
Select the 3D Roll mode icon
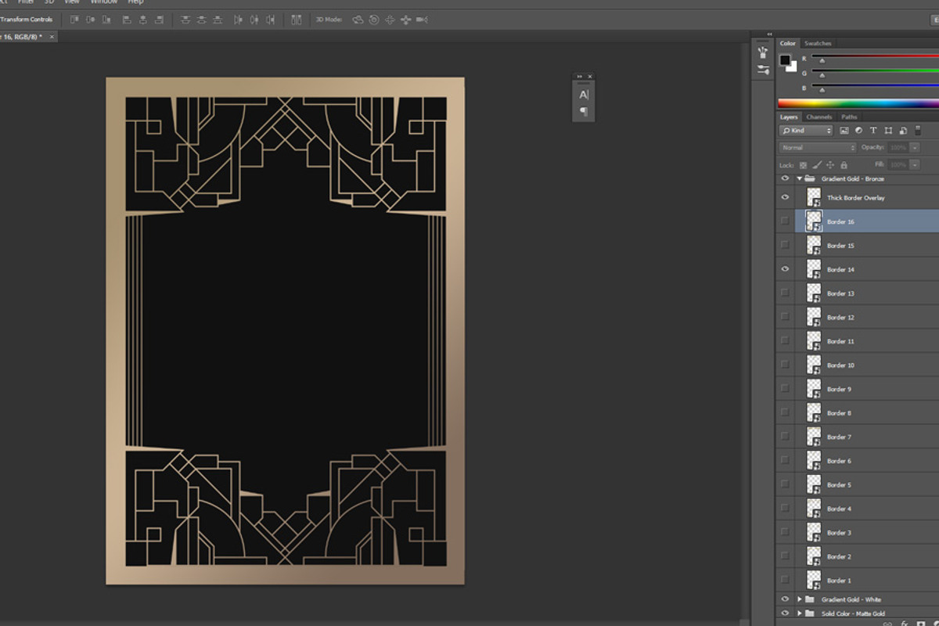374,20
